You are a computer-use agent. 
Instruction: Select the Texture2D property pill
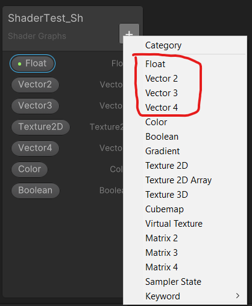click(40, 127)
